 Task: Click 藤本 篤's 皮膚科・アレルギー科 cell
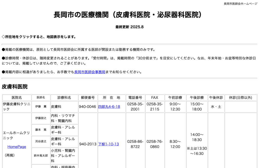[64, 130]
